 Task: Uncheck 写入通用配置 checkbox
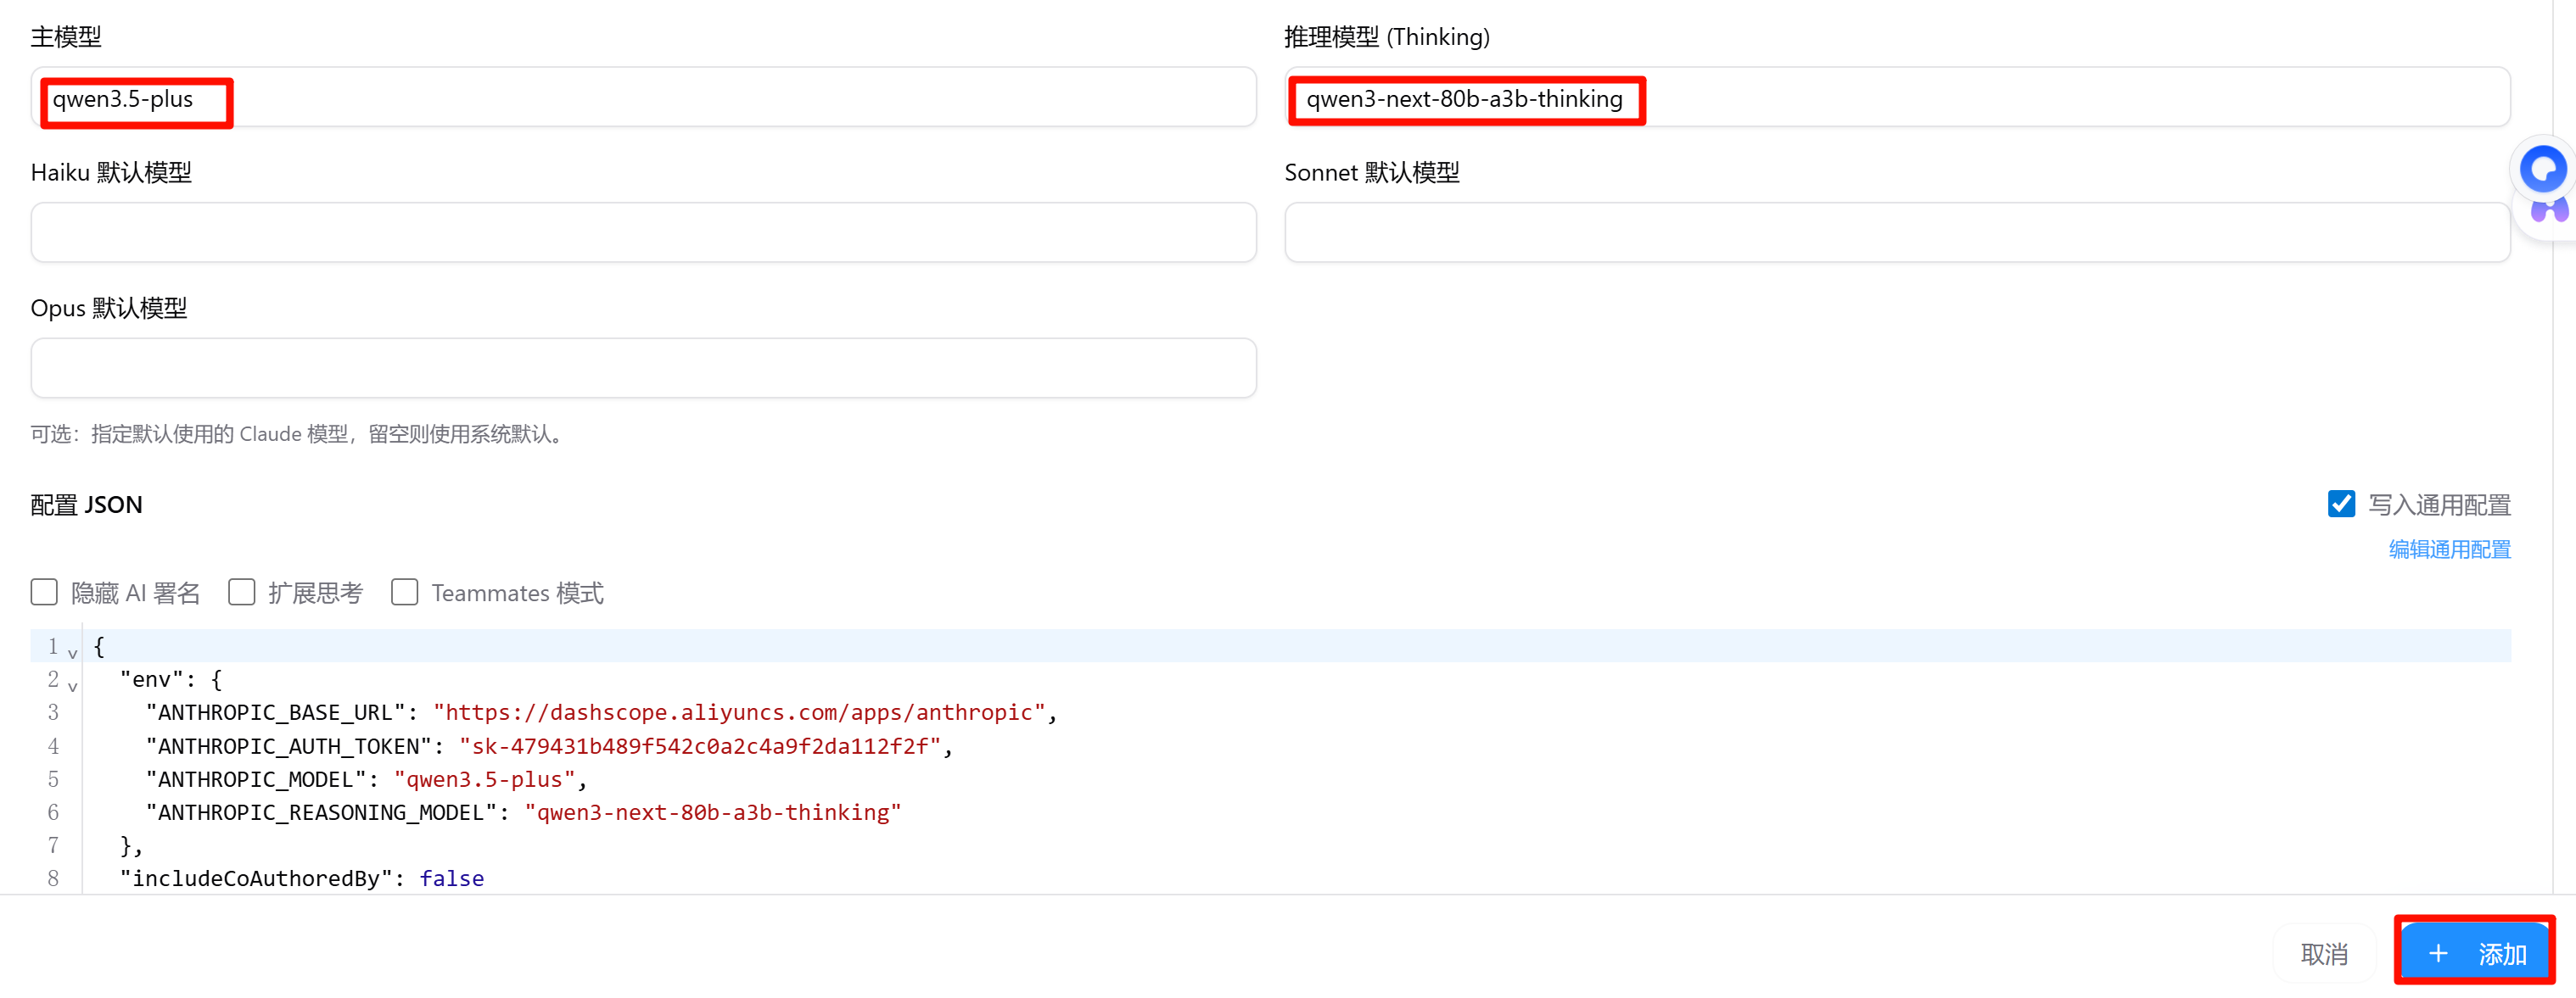tap(2340, 504)
